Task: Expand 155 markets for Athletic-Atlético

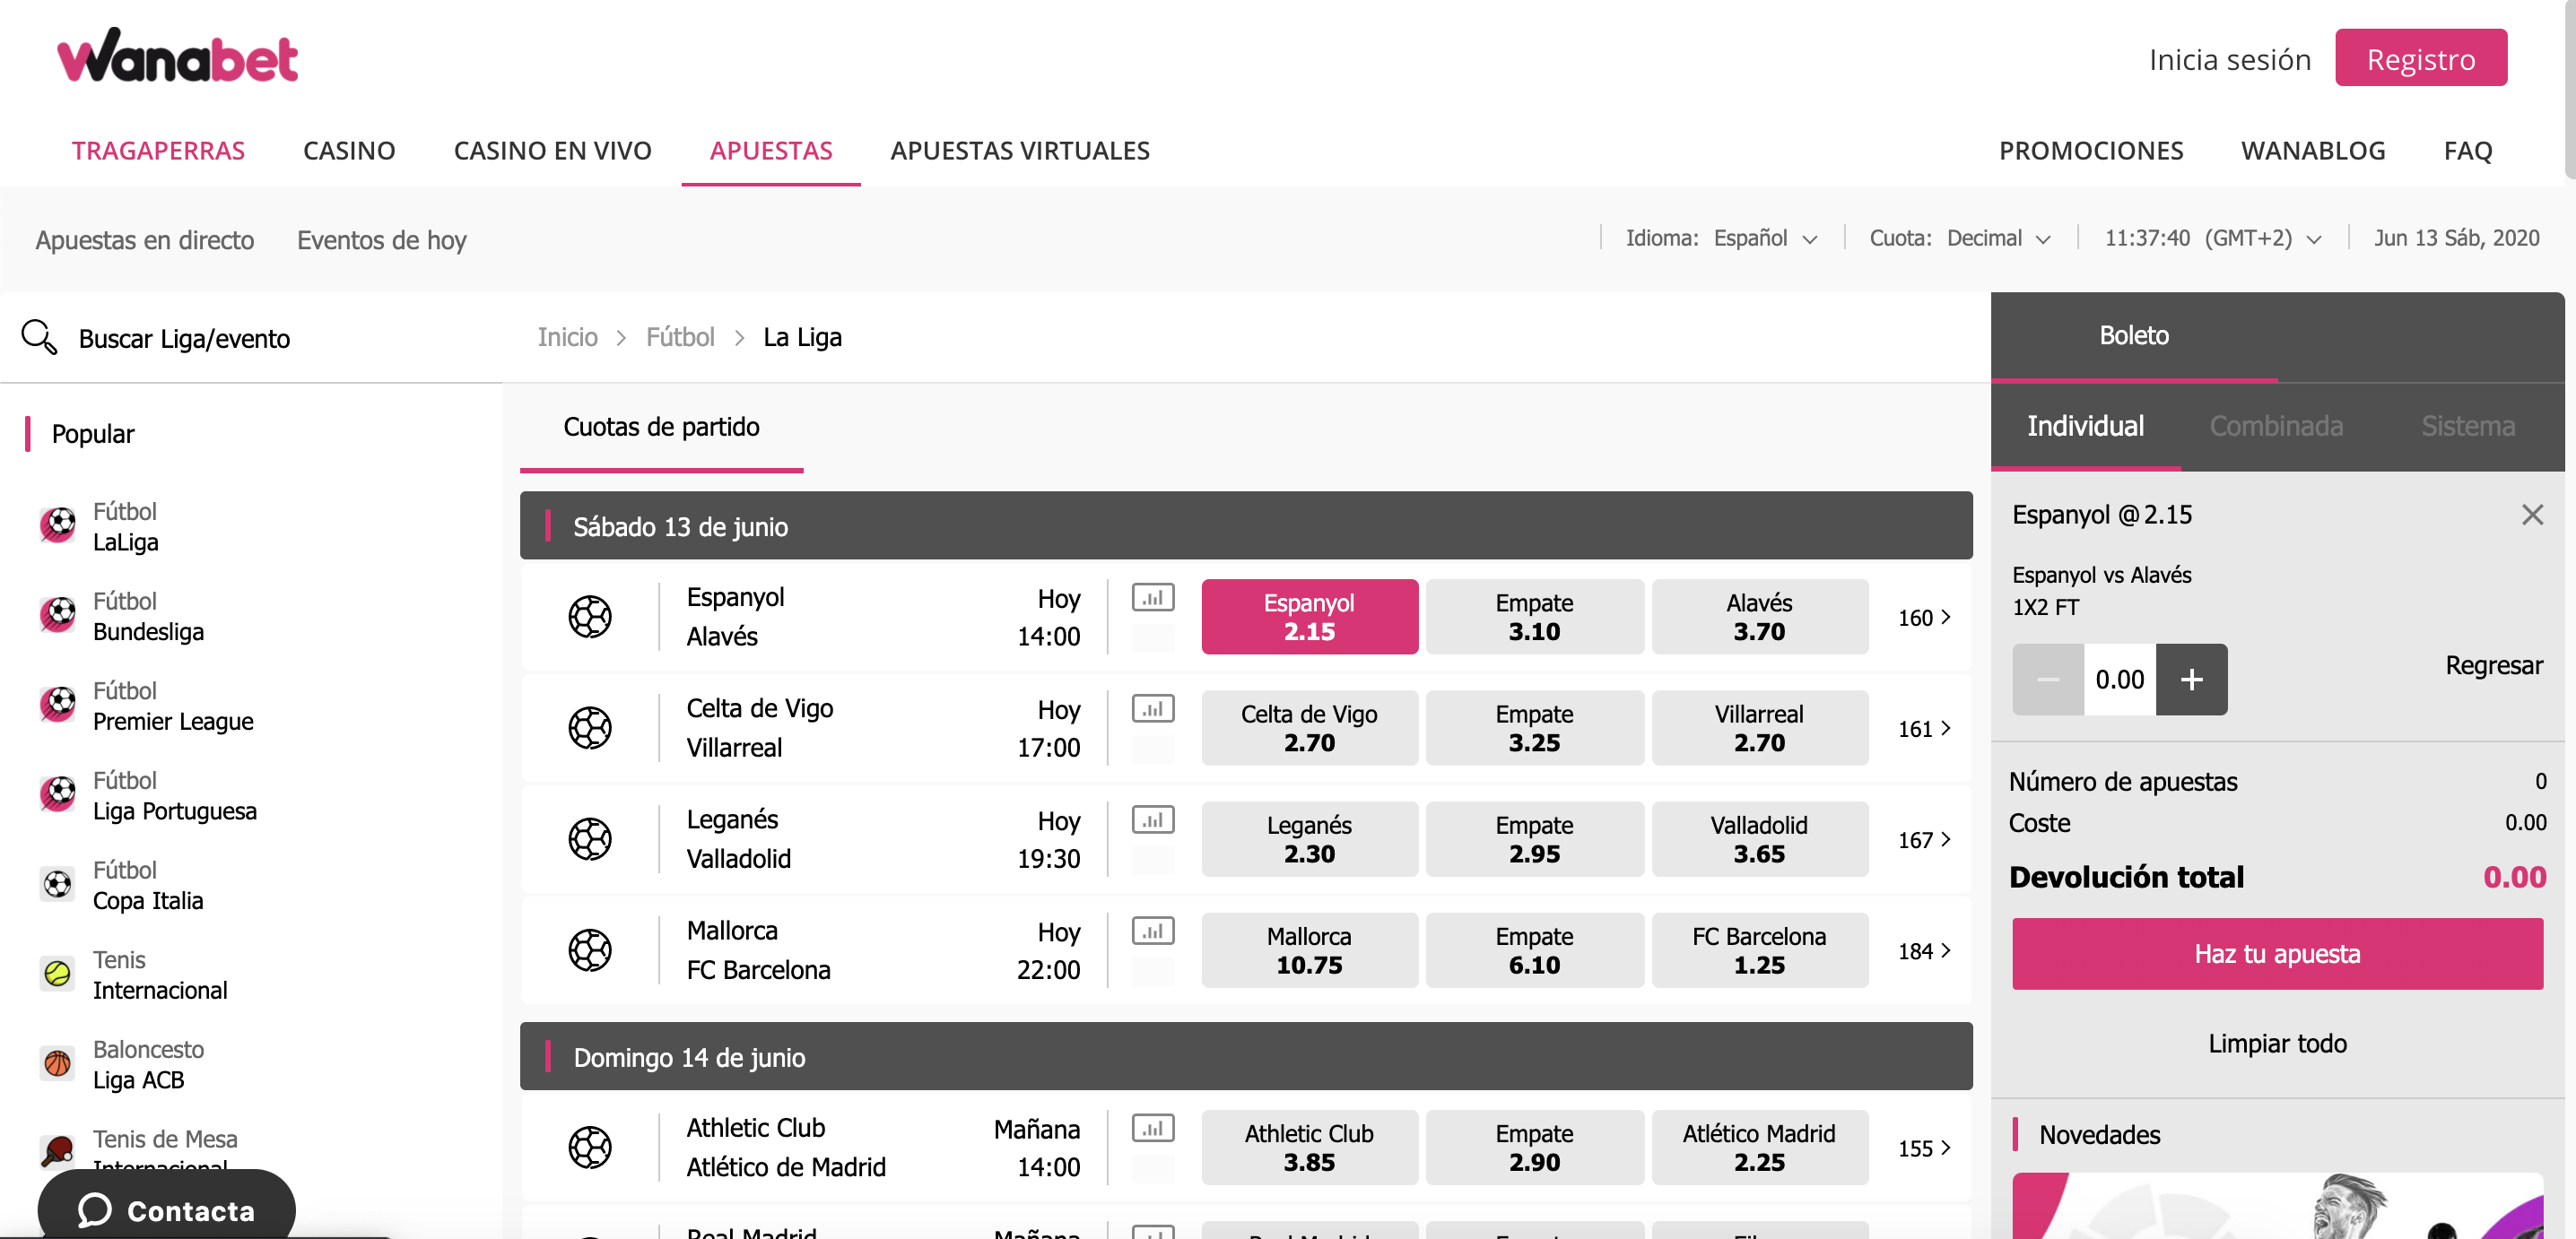Action: (1924, 1148)
